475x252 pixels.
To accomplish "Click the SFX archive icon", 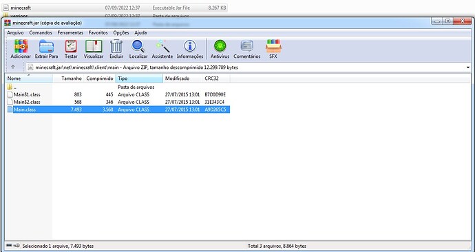I will (273, 49).
